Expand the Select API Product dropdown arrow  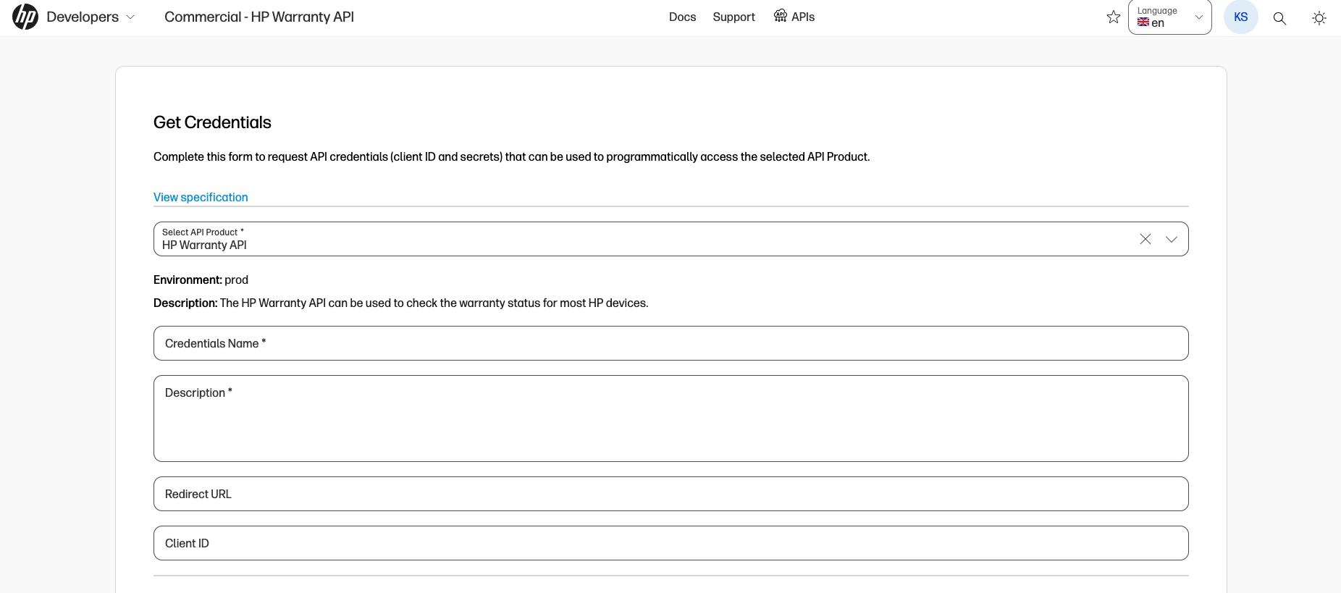1171,239
